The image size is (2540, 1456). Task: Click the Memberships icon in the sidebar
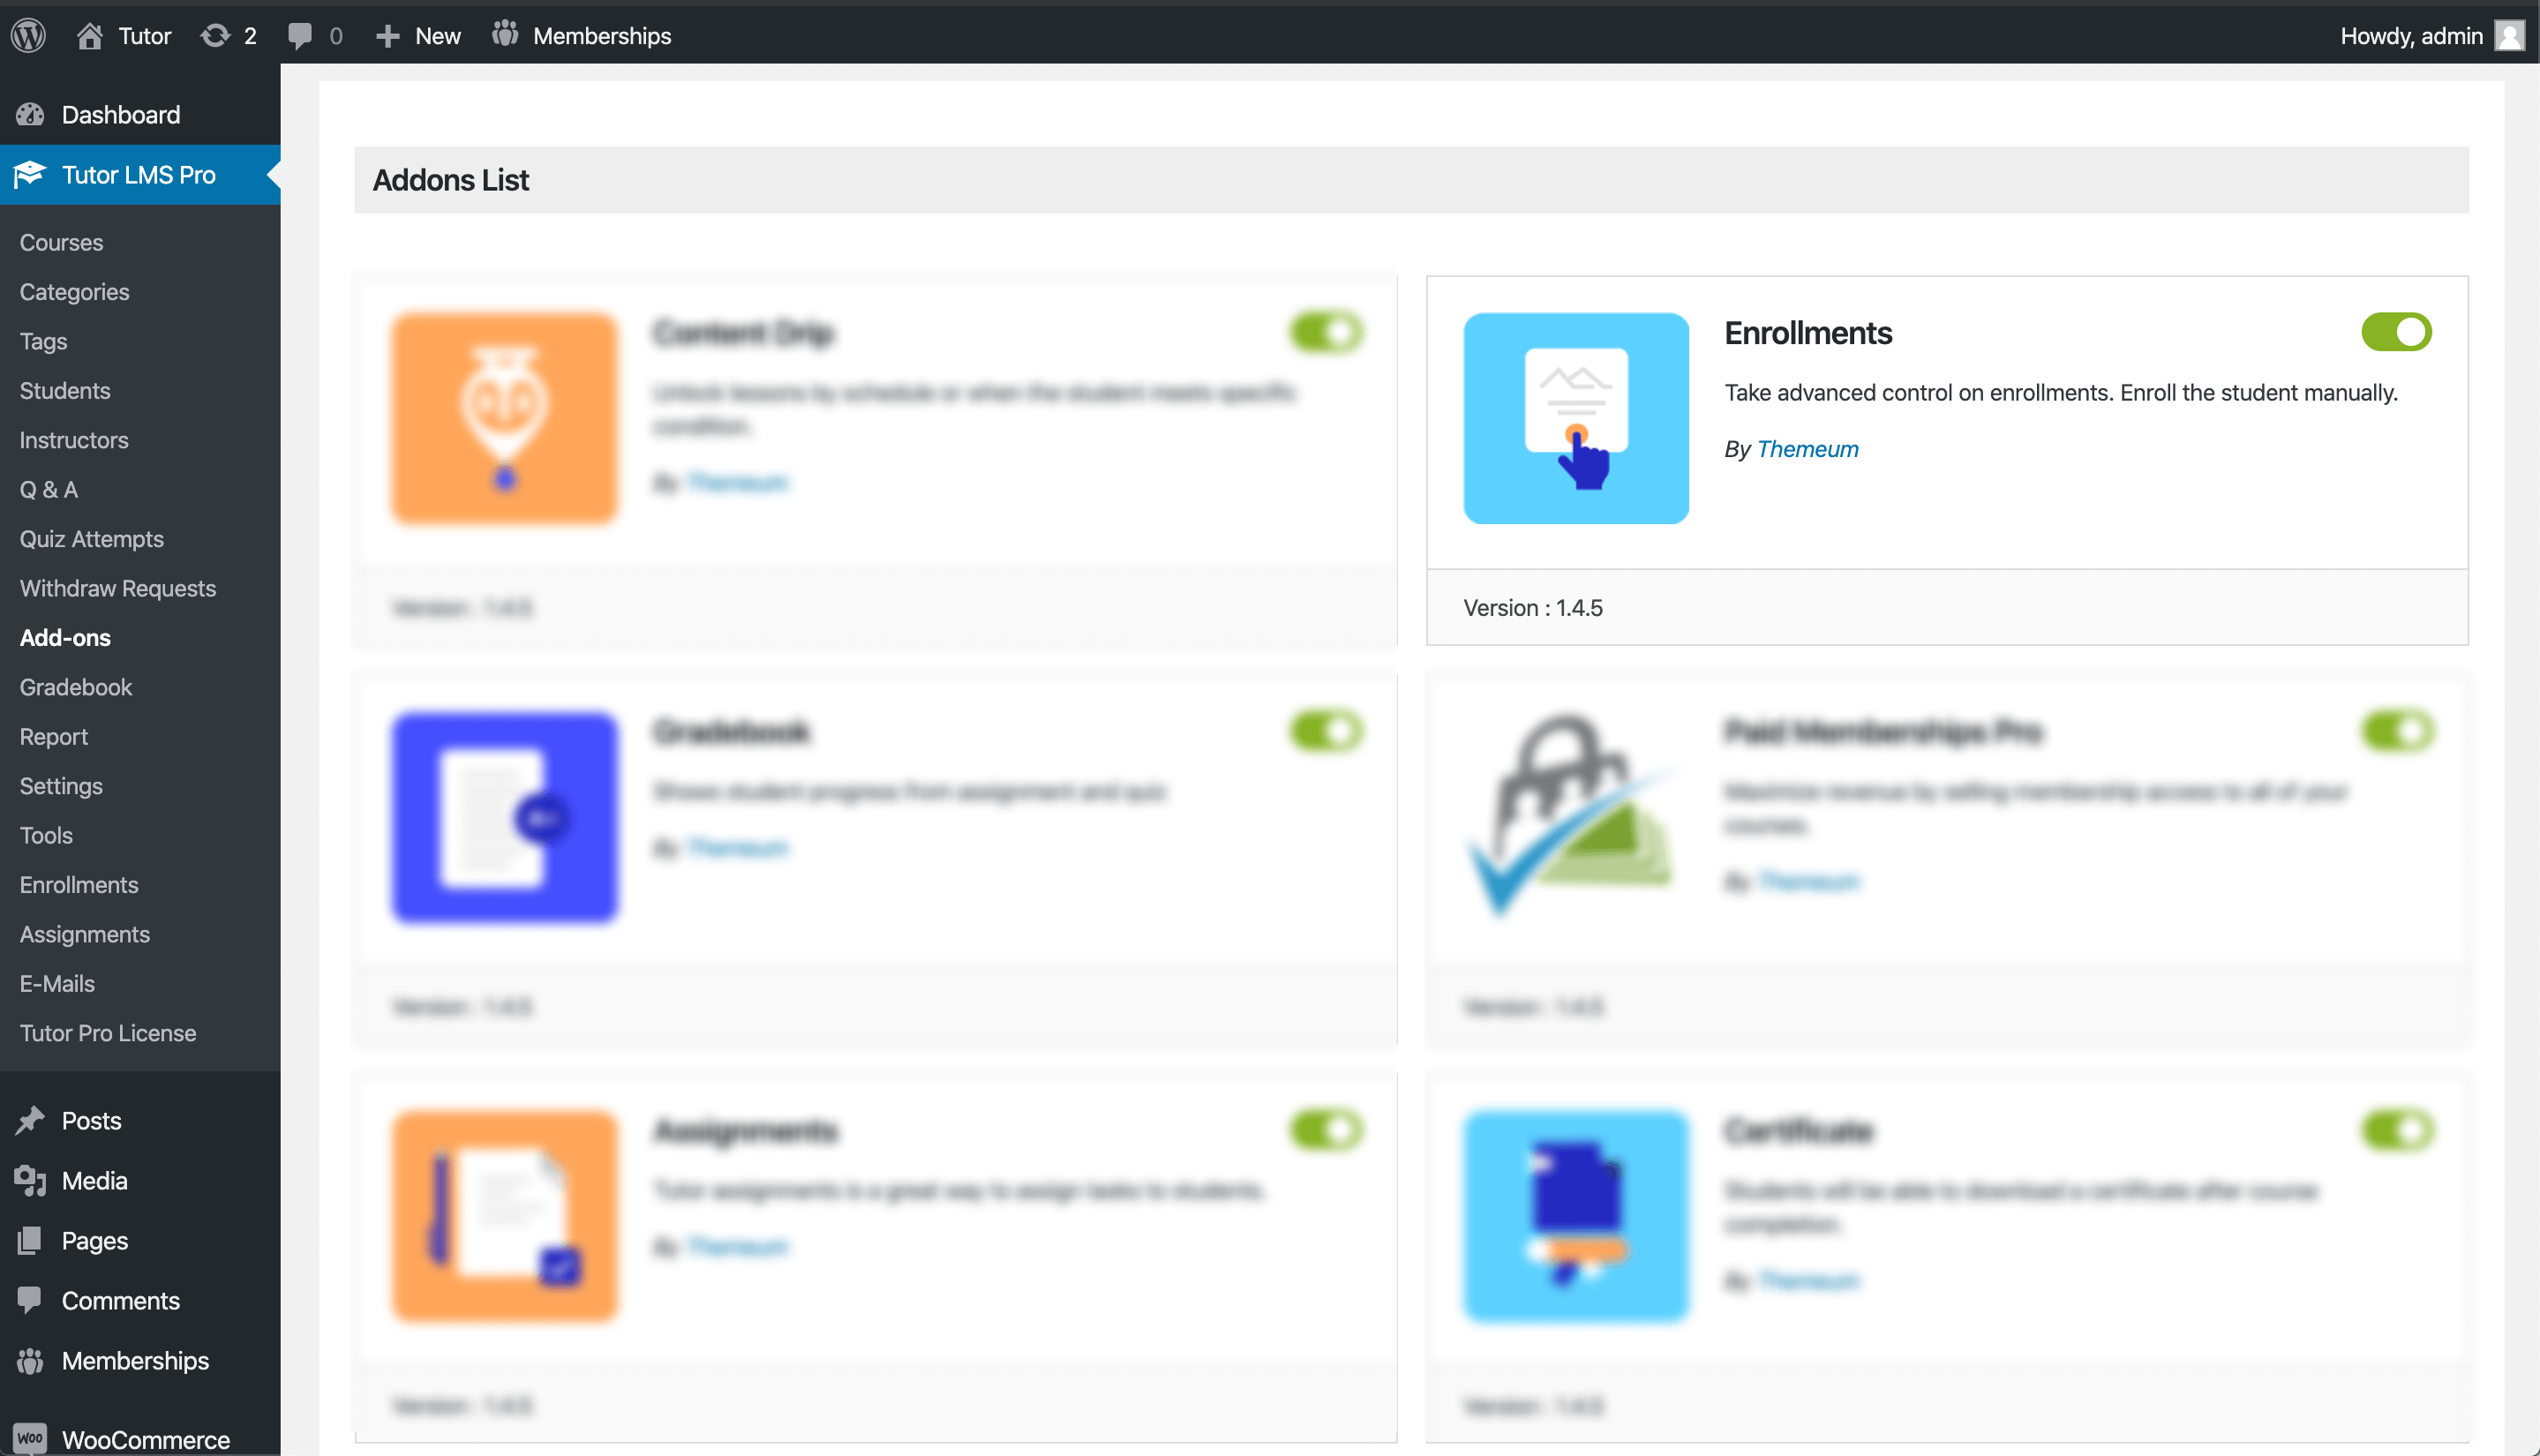[x=30, y=1360]
